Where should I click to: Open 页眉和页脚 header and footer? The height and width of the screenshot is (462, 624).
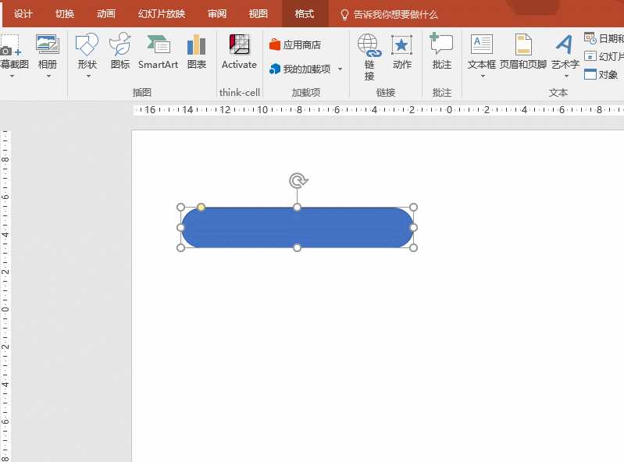coord(523,52)
